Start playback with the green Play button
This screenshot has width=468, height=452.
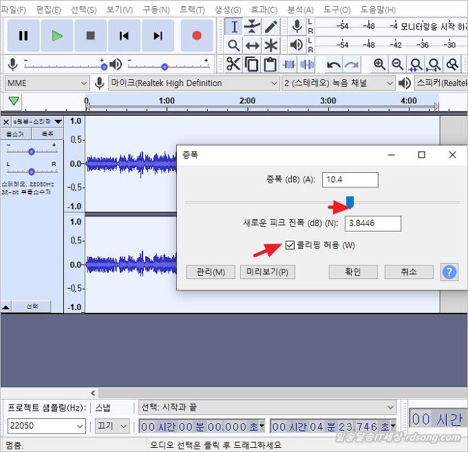tap(56, 36)
